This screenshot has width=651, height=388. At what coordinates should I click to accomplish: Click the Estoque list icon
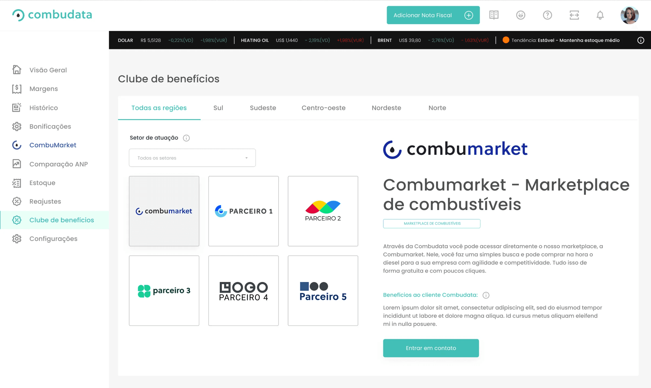16,183
